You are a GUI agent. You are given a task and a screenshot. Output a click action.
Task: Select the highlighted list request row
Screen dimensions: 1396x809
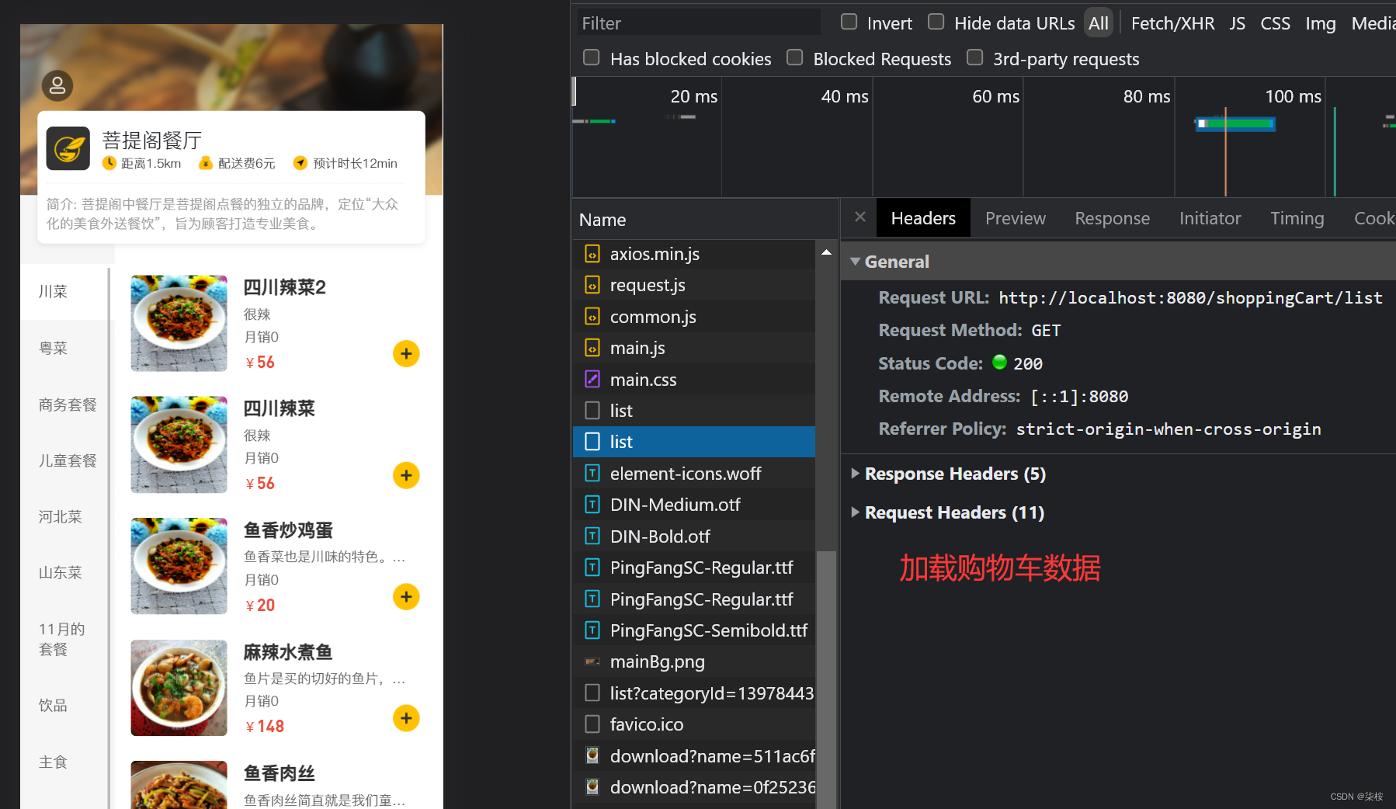click(x=694, y=442)
